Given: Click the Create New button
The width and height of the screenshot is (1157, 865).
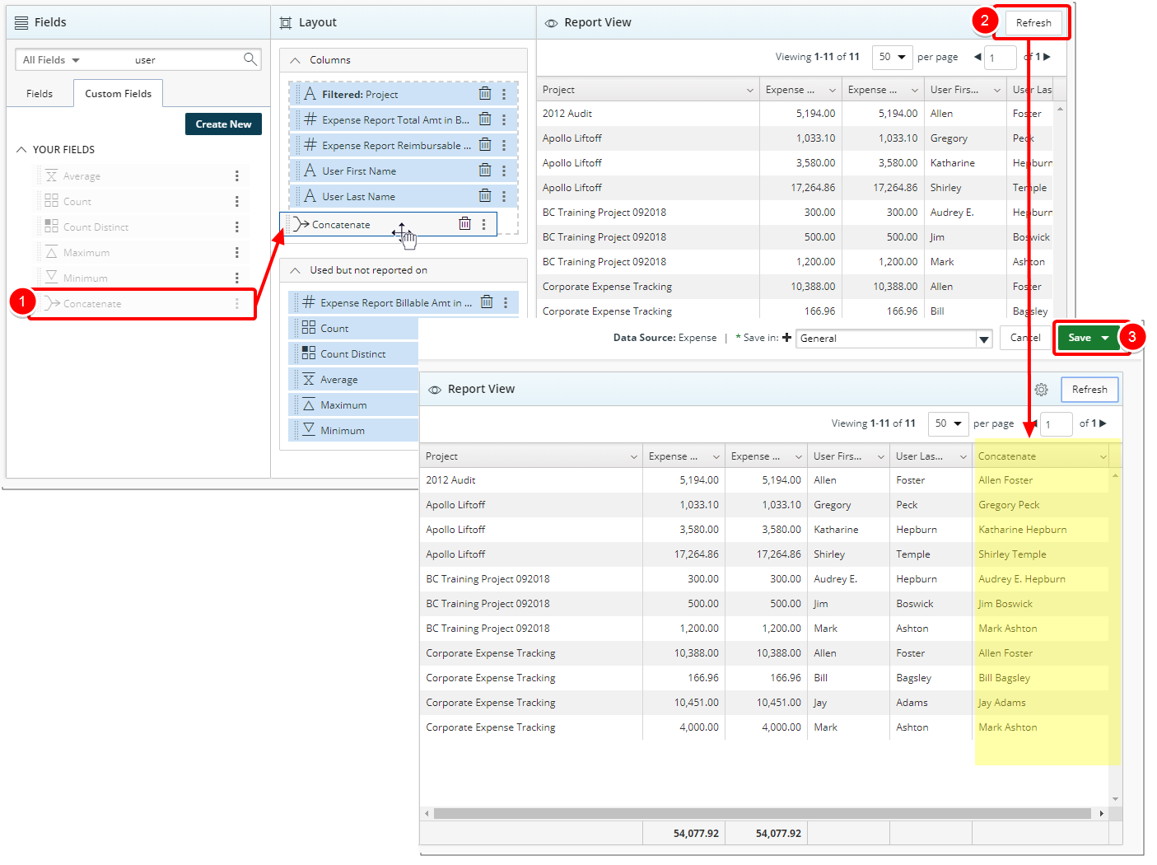Looking at the screenshot, I should (223, 124).
